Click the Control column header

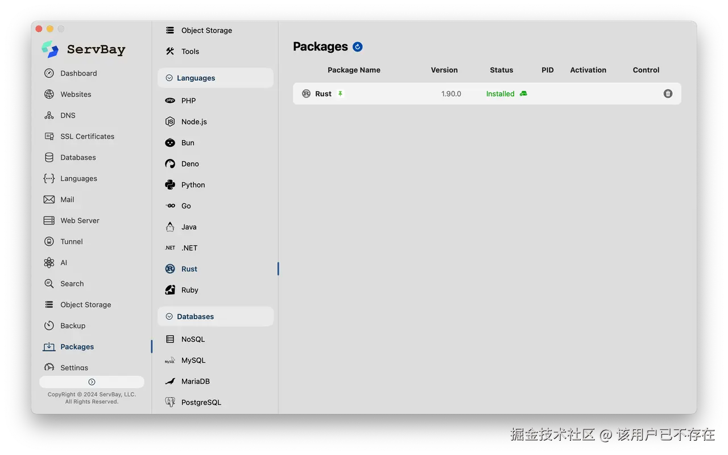tap(646, 70)
